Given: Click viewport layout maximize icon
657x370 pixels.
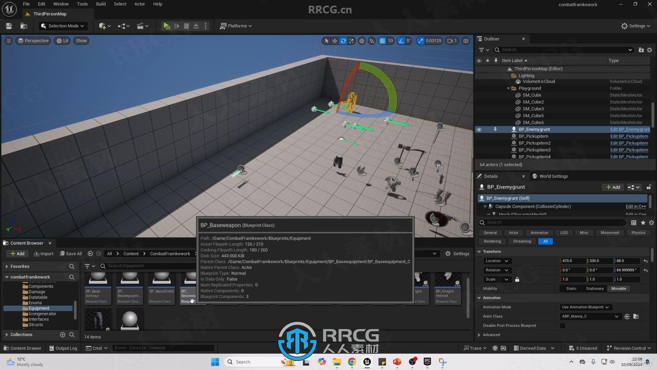Looking at the screenshot, I should (466, 41).
